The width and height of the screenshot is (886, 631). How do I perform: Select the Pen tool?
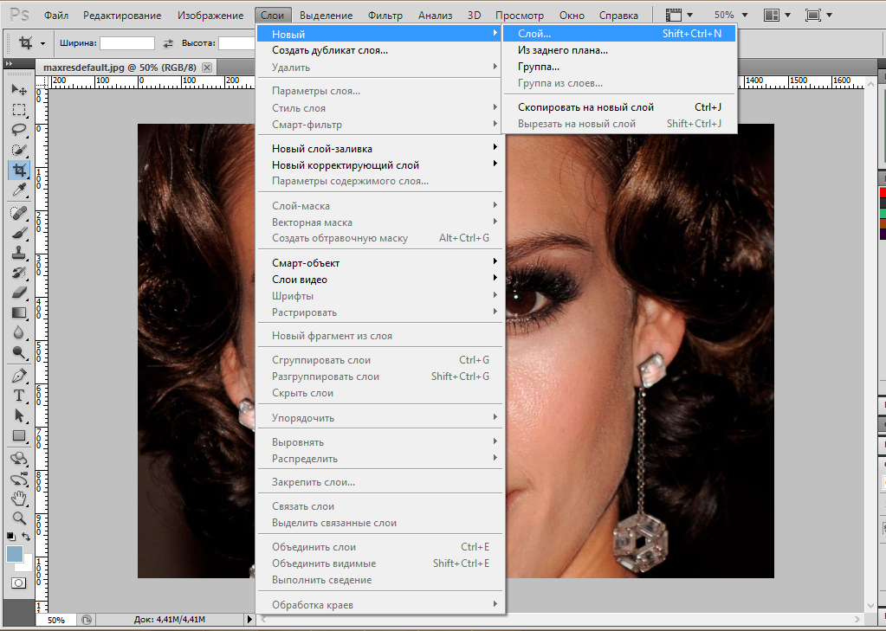tap(19, 375)
